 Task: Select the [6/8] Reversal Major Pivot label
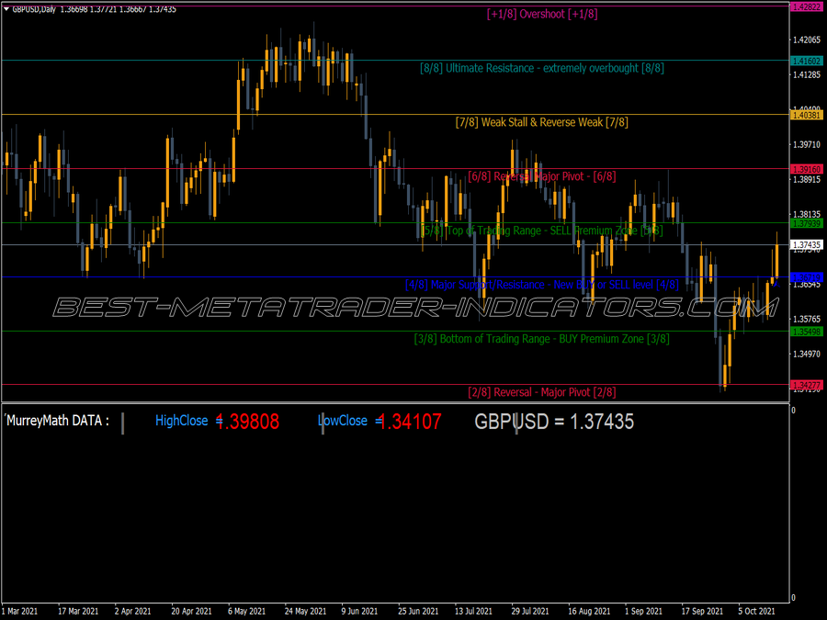pos(541,176)
